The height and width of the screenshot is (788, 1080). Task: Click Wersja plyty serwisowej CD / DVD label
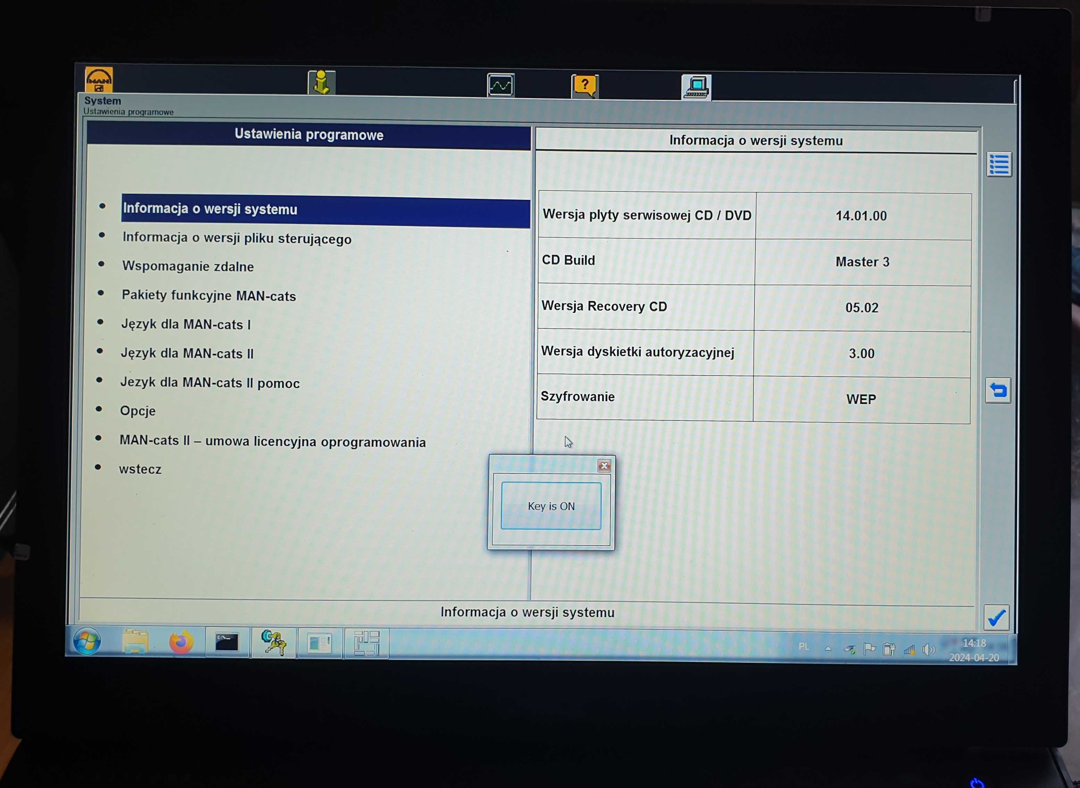click(647, 215)
